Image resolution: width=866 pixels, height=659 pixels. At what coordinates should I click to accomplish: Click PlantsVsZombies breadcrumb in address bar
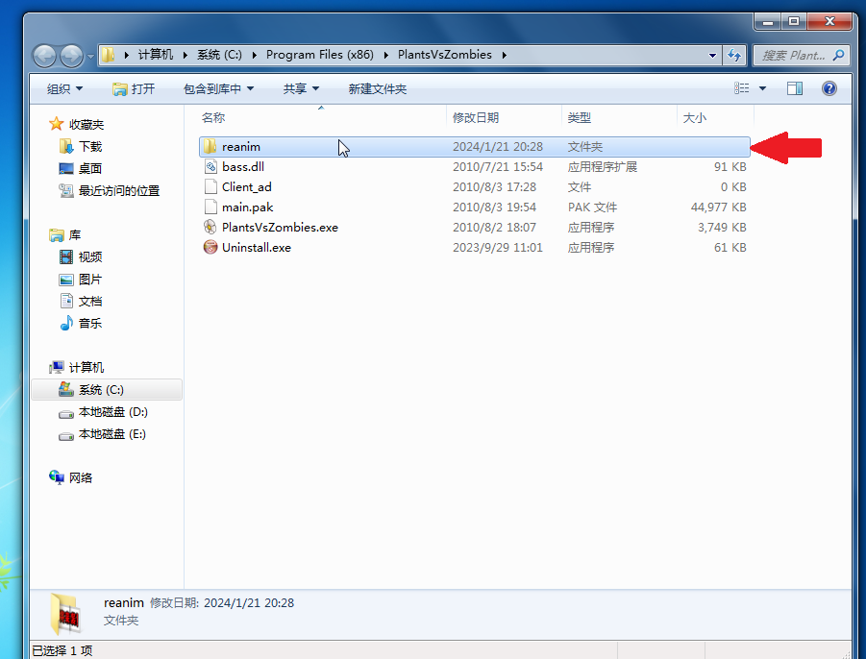tap(445, 55)
